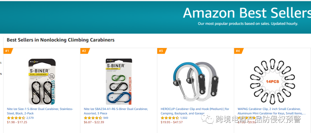The height and width of the screenshot is (133, 311).
Task: Open star rating of HEROCLIP Carabiner Clip
Action: tap(170, 118)
